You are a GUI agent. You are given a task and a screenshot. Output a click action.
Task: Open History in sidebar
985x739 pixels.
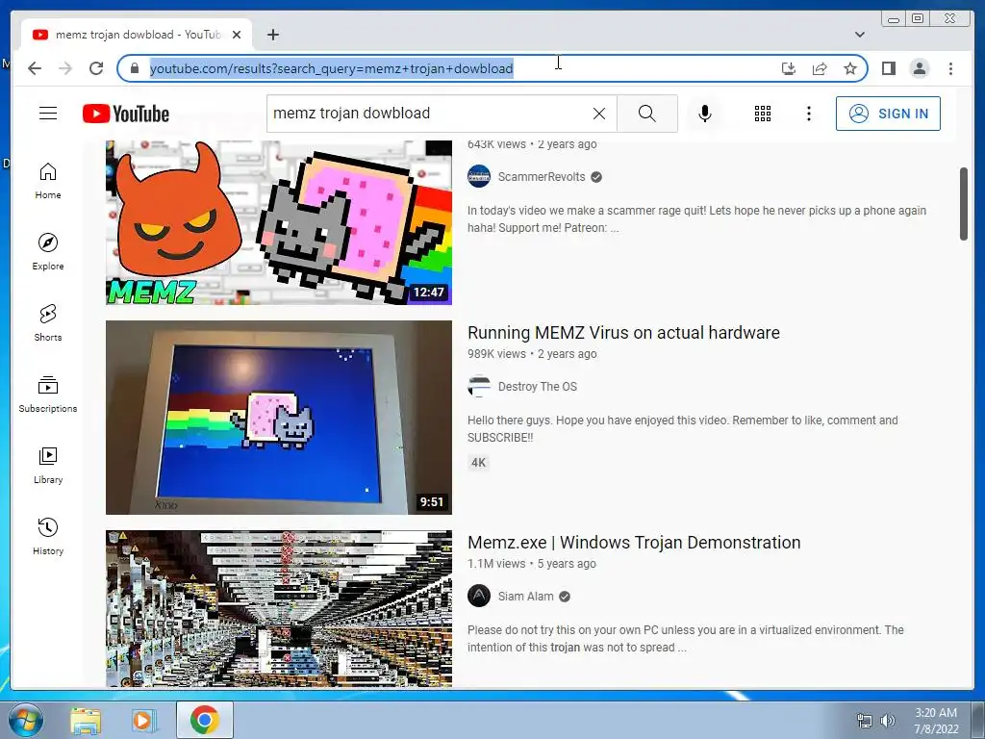click(x=48, y=536)
